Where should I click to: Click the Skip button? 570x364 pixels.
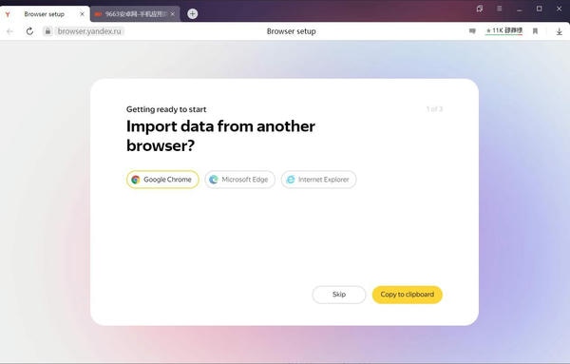[x=339, y=295]
